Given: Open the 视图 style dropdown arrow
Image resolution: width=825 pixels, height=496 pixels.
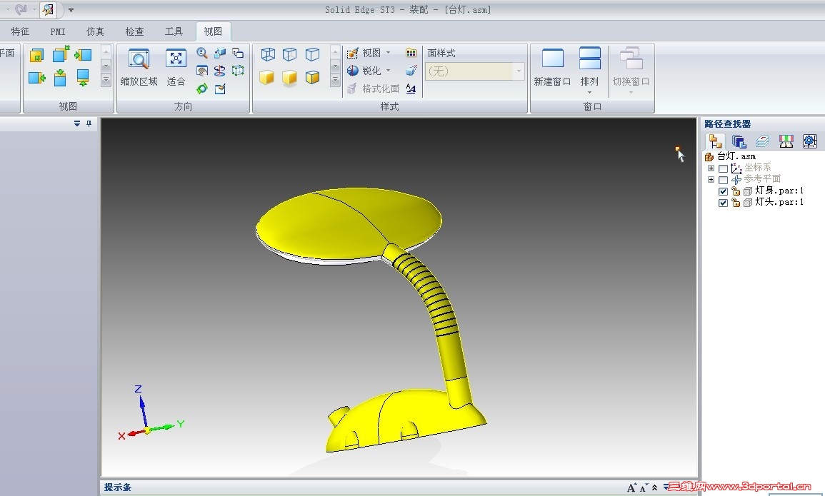Looking at the screenshot, I should 389,53.
